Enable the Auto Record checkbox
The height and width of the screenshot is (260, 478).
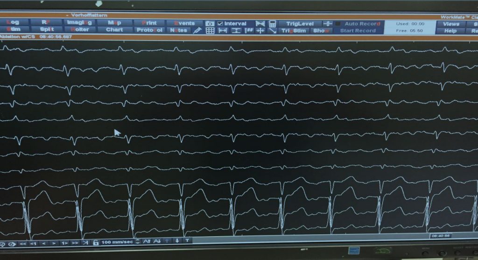[x=337, y=23]
